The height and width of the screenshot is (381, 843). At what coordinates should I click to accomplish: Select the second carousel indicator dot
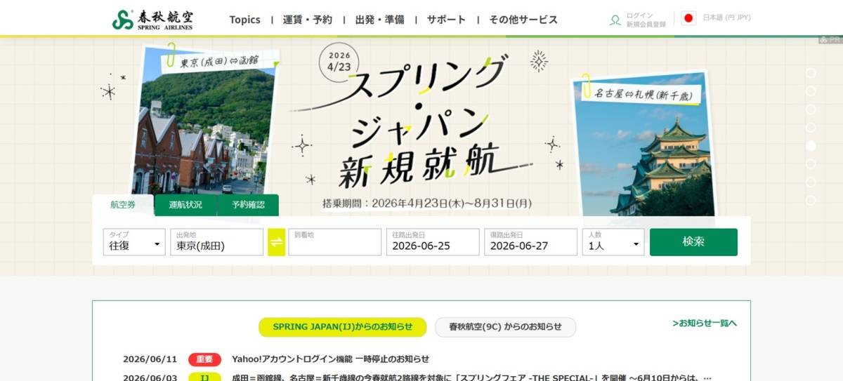click(x=811, y=91)
